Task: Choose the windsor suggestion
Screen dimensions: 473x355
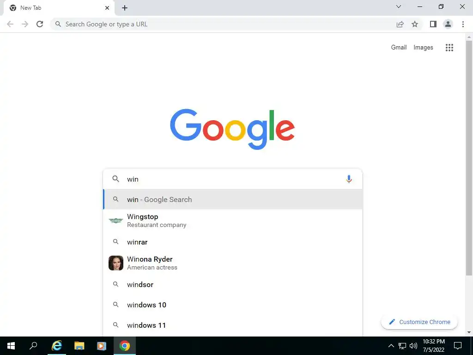Action: (233, 284)
